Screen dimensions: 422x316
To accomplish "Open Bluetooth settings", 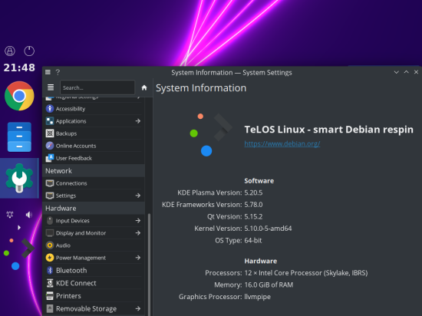I will [94, 270].
